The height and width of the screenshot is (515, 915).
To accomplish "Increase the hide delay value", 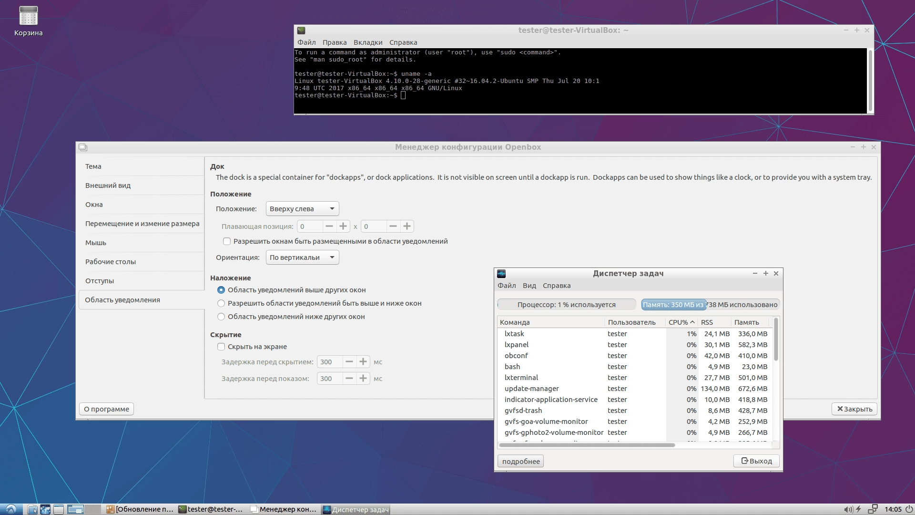I will 363,361.
